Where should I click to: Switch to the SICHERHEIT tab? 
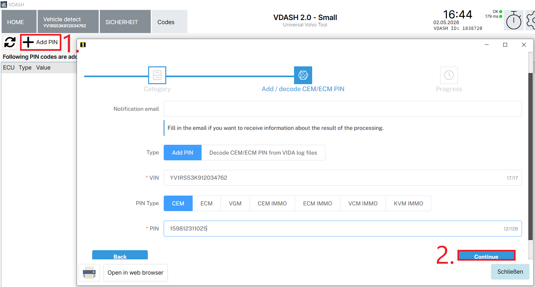[125, 22]
